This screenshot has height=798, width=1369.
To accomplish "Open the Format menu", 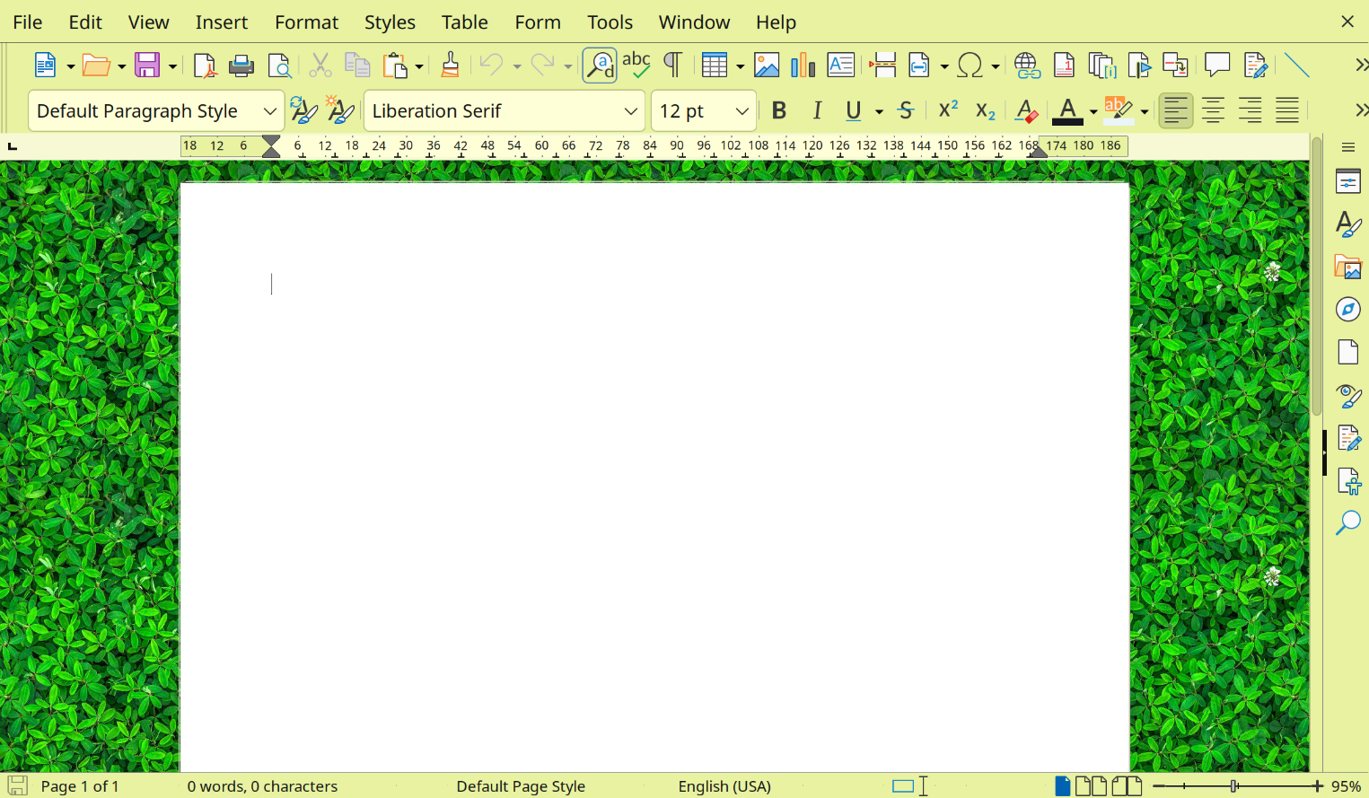I will tap(306, 22).
